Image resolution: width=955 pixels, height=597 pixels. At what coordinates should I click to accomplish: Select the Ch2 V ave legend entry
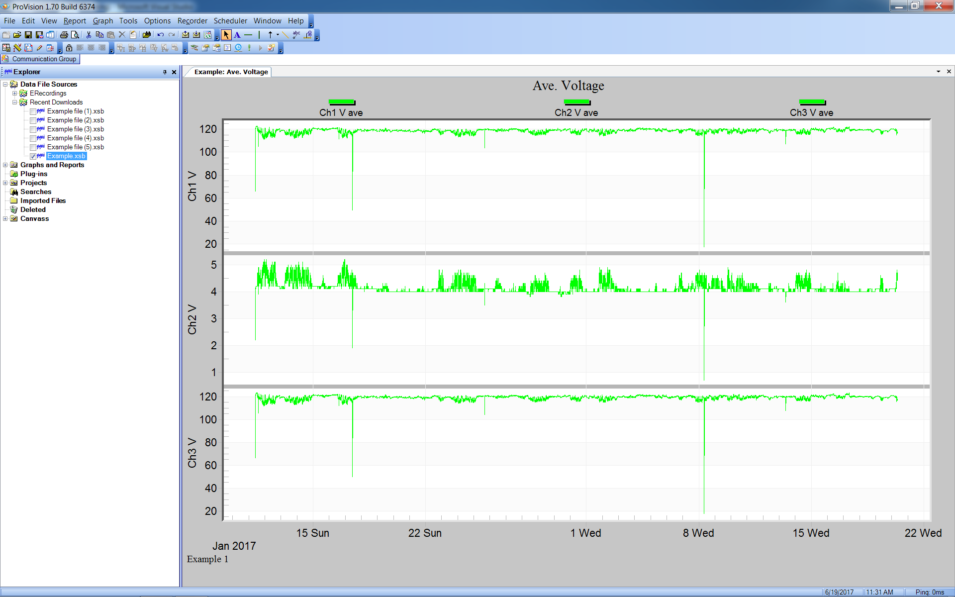[x=575, y=112]
